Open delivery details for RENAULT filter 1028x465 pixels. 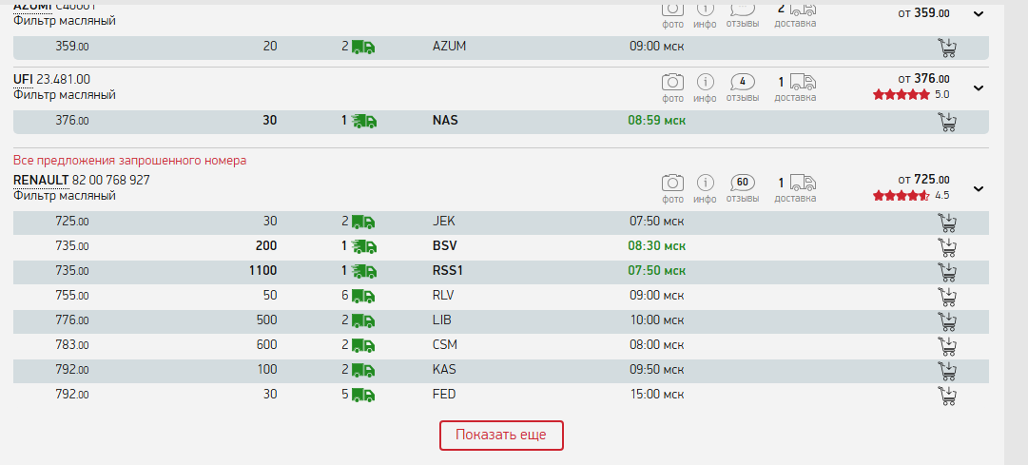(795, 189)
